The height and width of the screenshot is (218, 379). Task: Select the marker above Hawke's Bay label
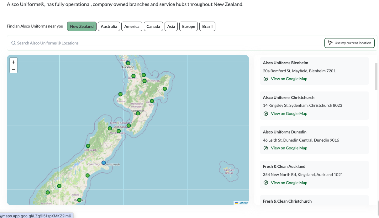pyautogui.click(x=152, y=101)
